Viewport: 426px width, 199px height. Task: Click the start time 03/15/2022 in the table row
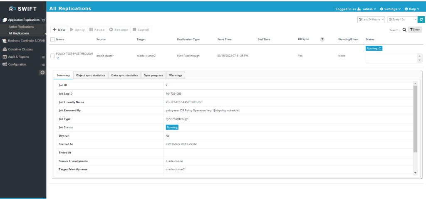click(233, 56)
